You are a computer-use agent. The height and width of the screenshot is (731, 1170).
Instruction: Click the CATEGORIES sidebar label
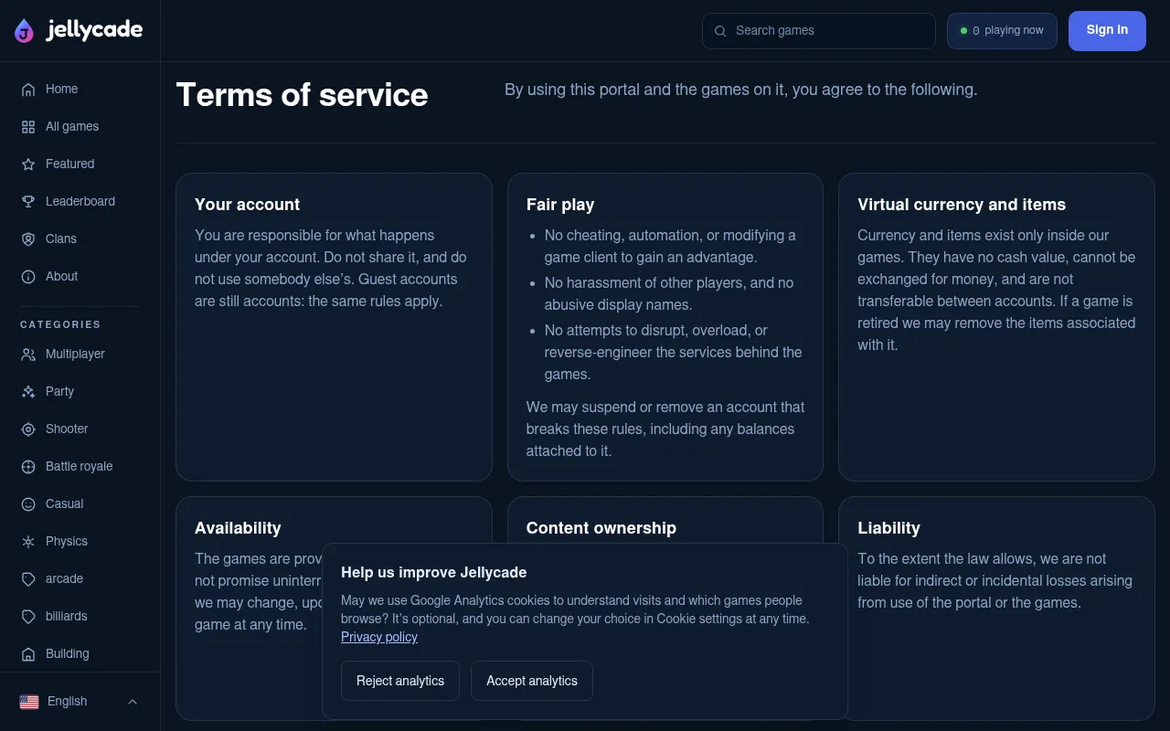click(60, 324)
